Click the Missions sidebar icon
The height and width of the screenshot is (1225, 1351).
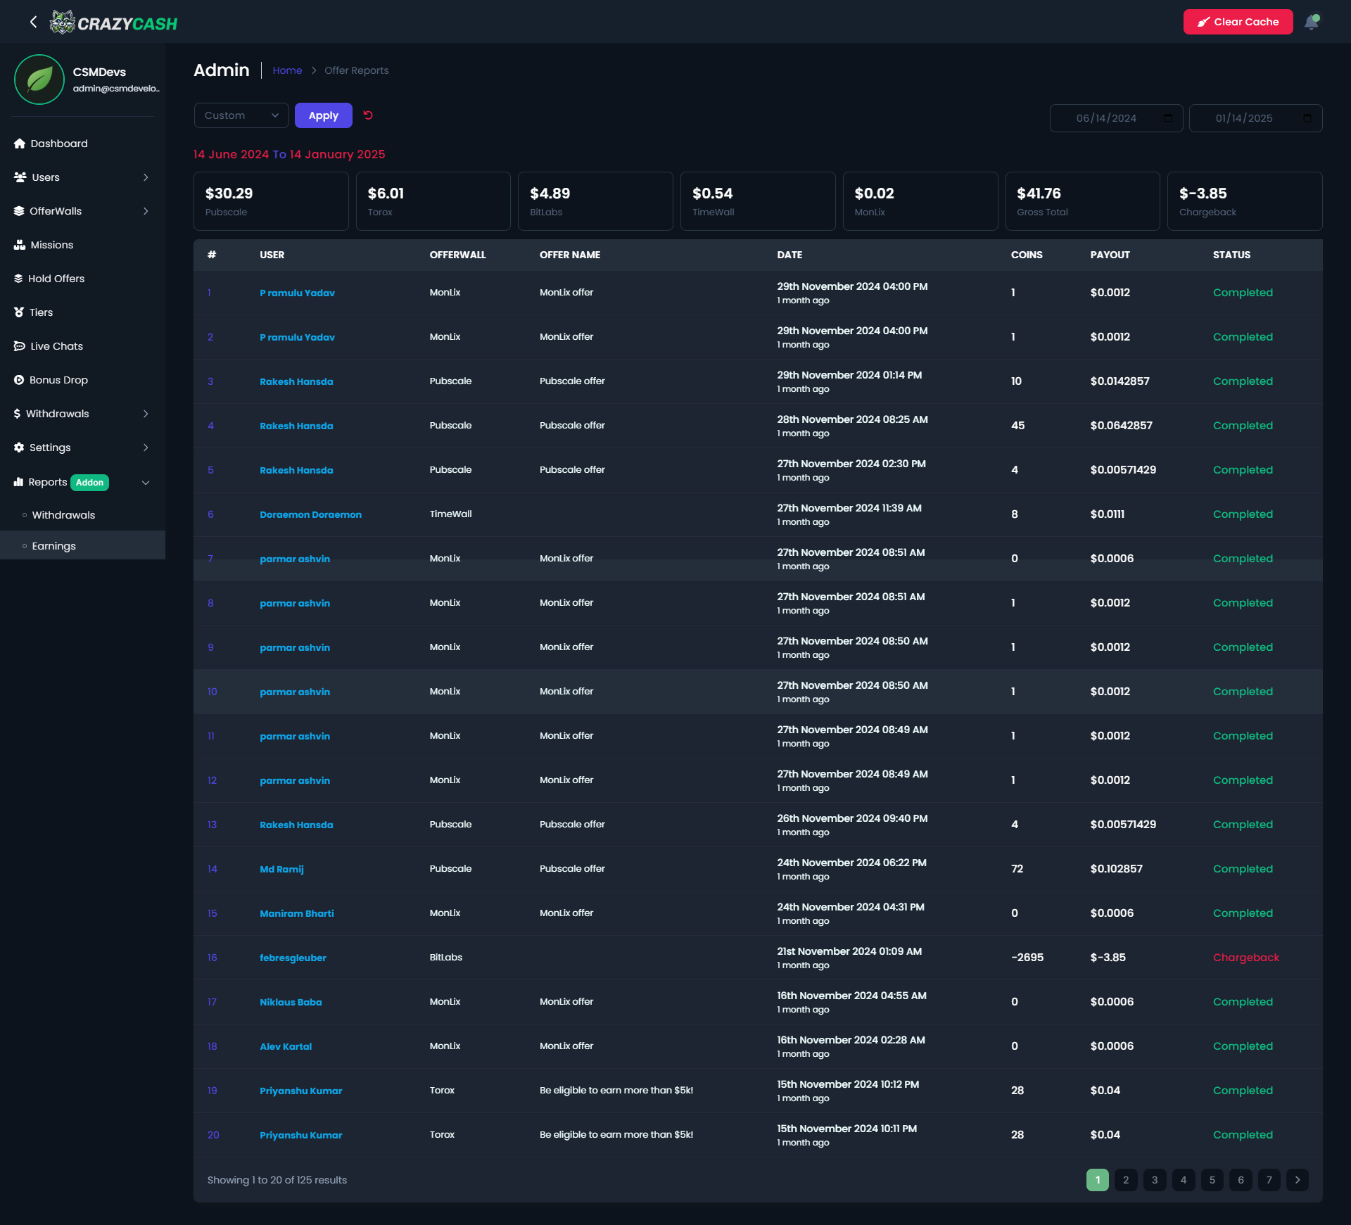pos(20,245)
